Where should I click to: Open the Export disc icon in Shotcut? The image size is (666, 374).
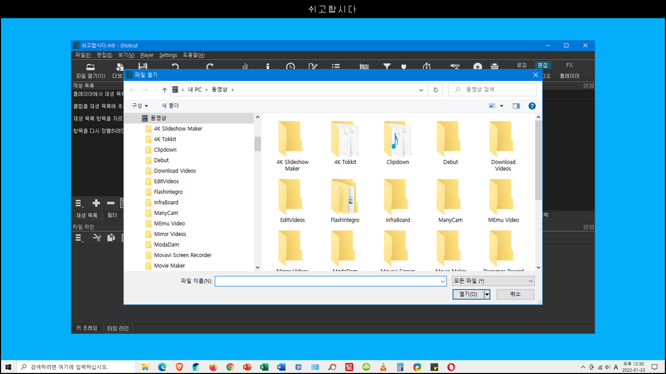click(x=478, y=66)
